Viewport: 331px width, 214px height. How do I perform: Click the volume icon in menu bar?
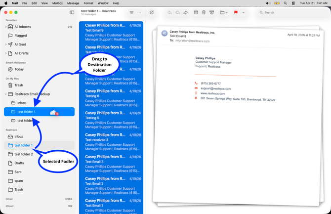click(x=268, y=3)
